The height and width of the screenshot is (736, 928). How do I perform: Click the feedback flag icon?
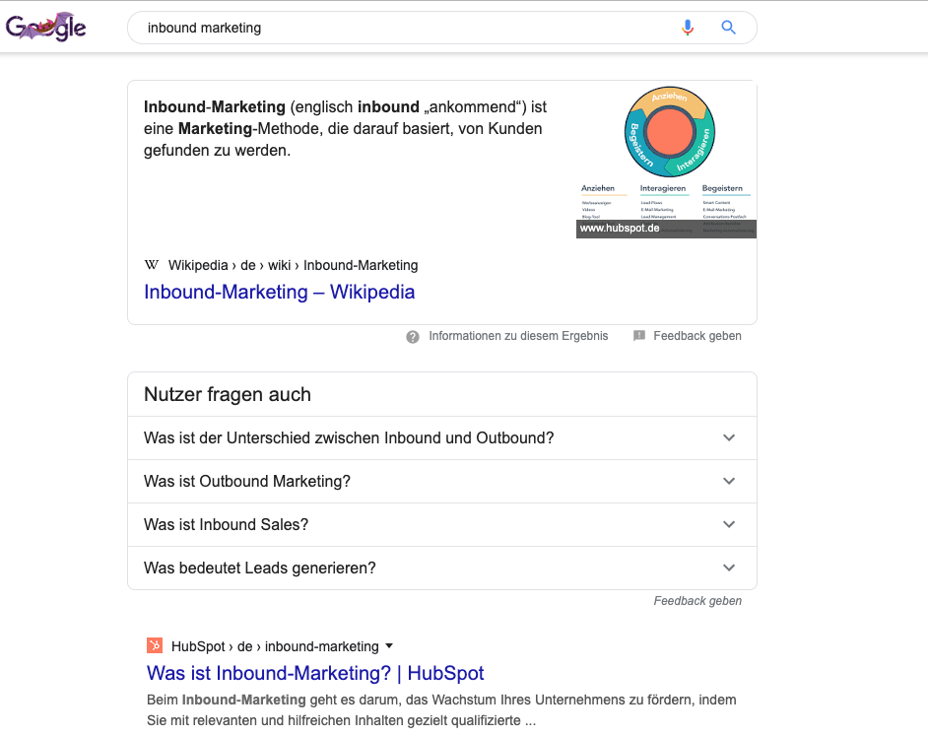(x=639, y=336)
